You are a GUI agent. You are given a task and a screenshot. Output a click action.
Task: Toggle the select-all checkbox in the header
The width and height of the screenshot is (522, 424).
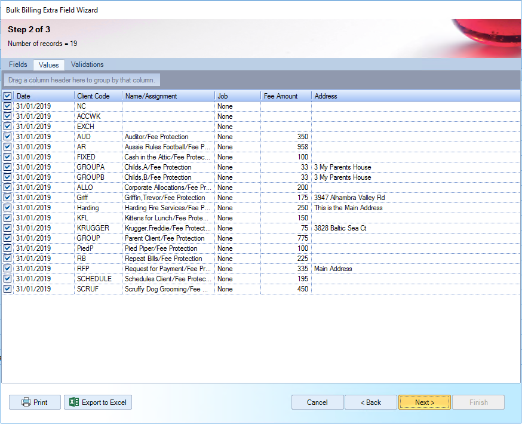point(7,96)
